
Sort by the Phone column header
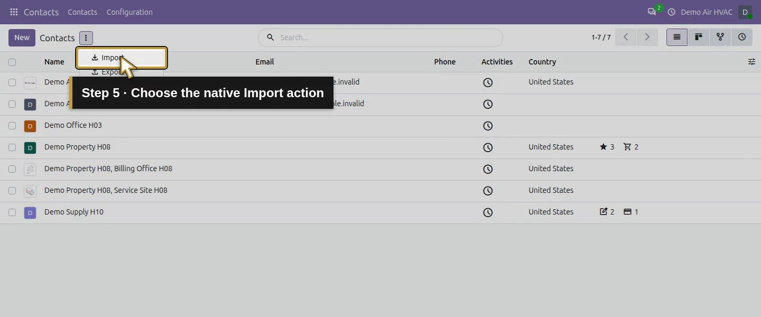445,62
